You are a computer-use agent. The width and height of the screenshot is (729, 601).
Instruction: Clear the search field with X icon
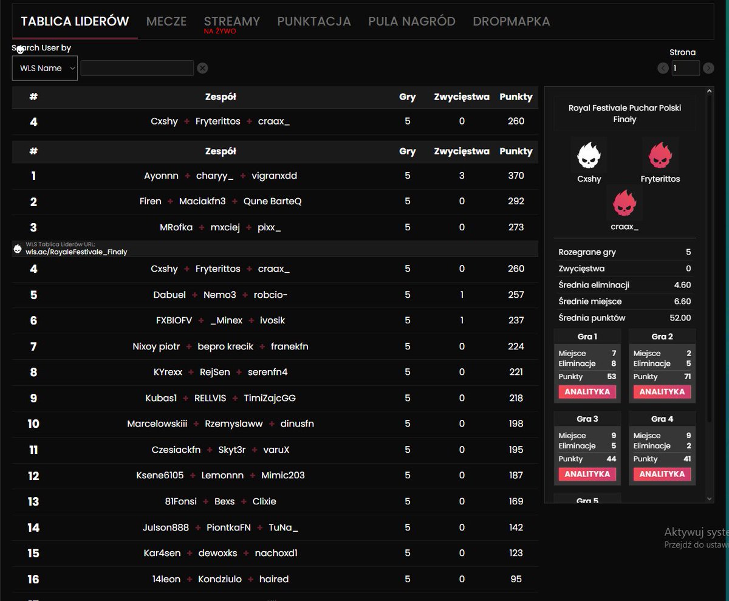pos(203,68)
